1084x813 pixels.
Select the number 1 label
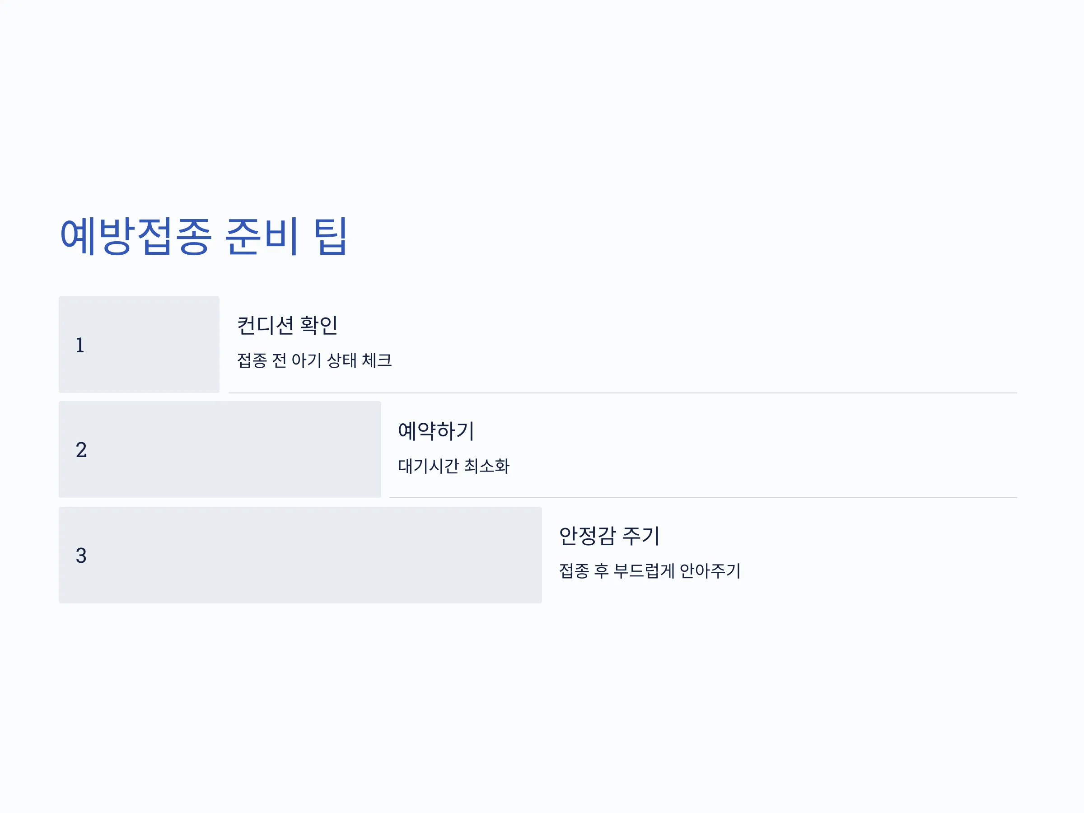click(x=80, y=345)
